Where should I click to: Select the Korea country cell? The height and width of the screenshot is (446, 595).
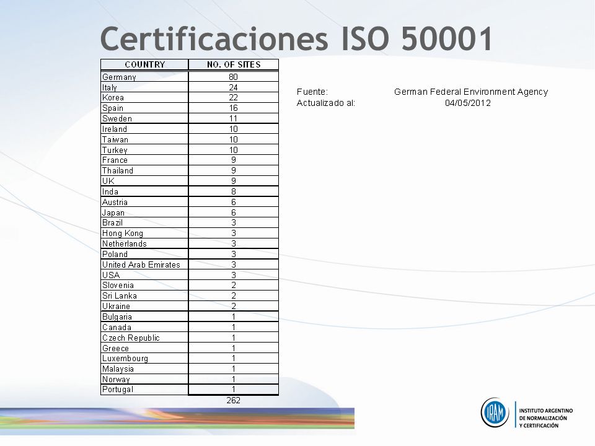click(x=144, y=97)
